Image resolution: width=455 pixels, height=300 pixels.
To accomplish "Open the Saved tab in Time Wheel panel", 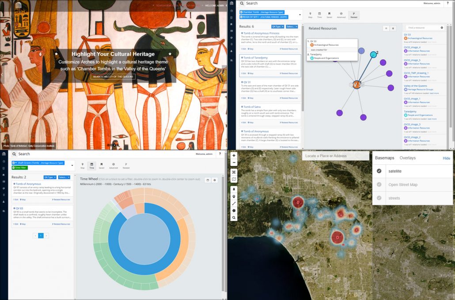I will pyautogui.click(x=101, y=166).
